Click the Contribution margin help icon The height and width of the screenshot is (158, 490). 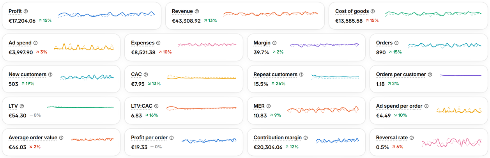point(306,138)
